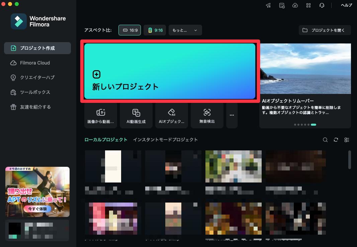Click the project search magnifier icon
Viewport: 357px width, 247px height.
tap(325, 140)
